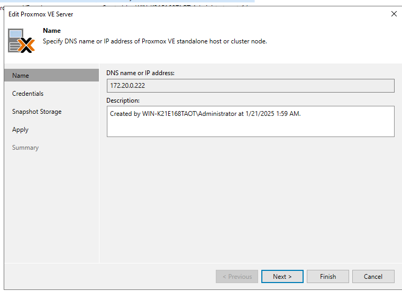402x291 pixels.
Task: Click the 'Specify DNS name or IP address' instruction text
Action: 155,41
